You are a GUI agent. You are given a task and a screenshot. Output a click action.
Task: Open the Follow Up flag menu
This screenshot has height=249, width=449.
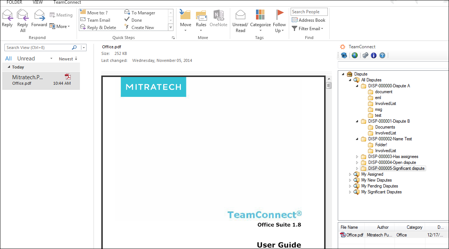coord(280,21)
